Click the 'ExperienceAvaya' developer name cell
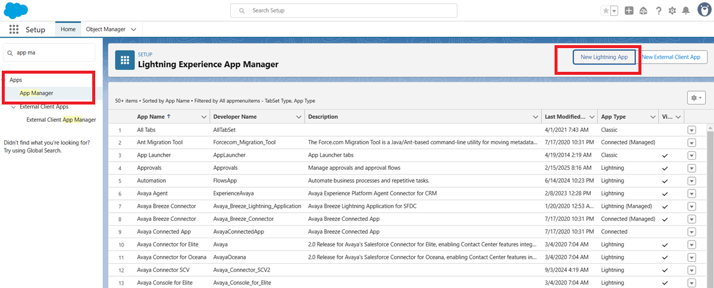Viewport: 714px width, 288px height. pyautogui.click(x=236, y=194)
